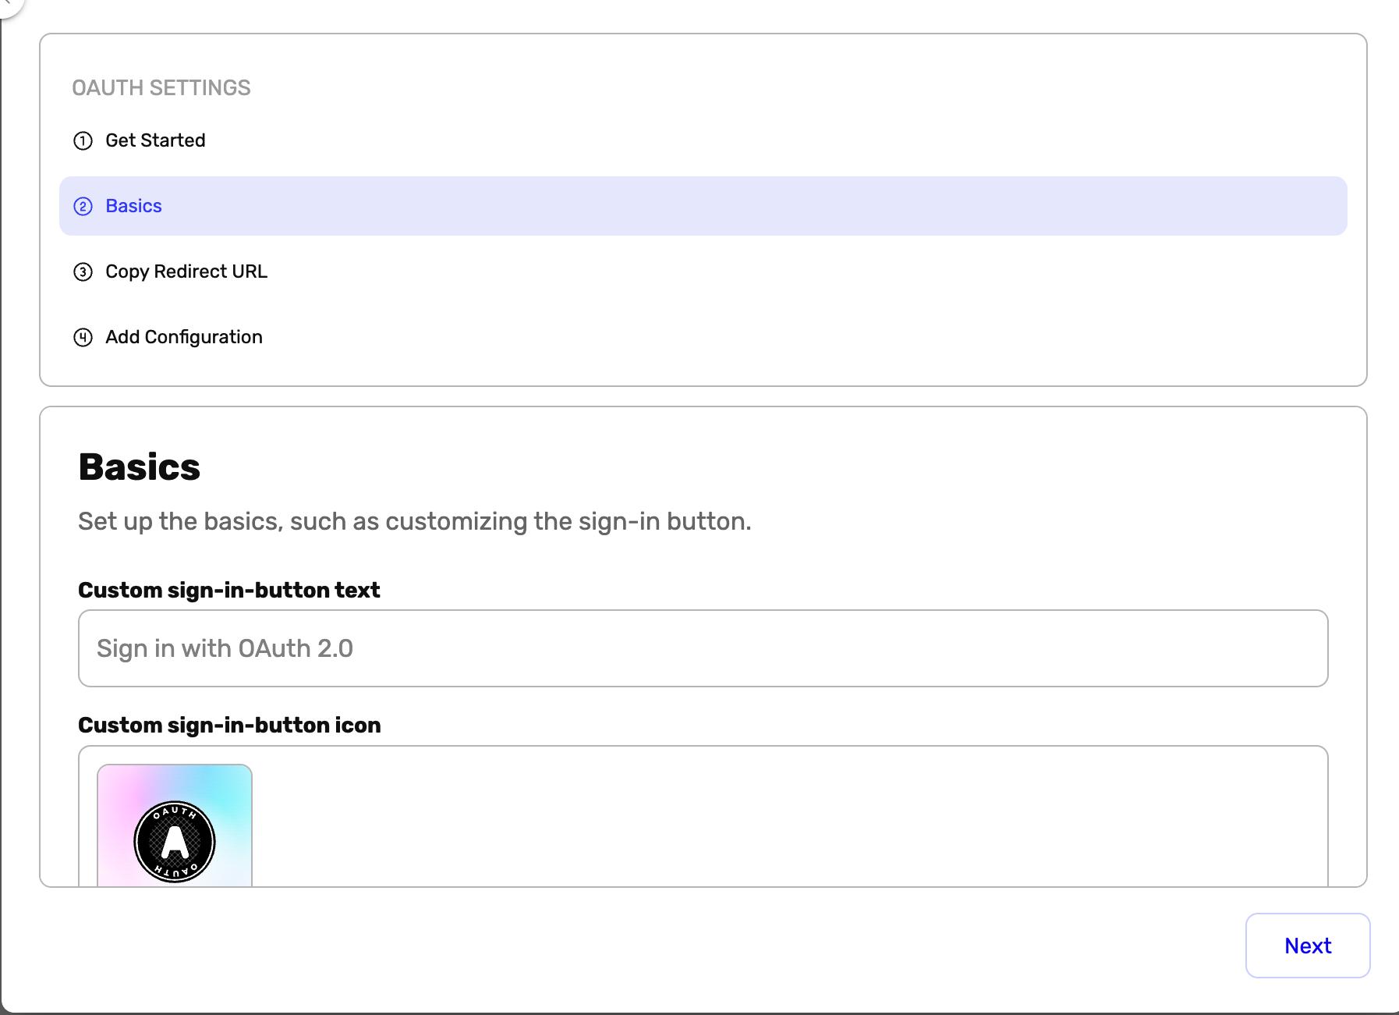The width and height of the screenshot is (1399, 1015).
Task: Open the "Add Configuration" step
Action: 183,337
